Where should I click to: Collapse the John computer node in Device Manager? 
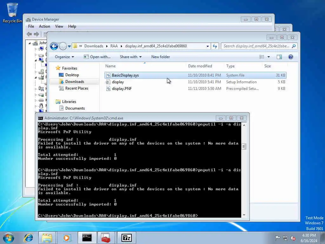(30, 43)
